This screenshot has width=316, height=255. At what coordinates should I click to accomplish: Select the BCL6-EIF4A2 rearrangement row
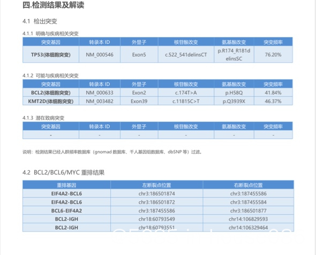(x=158, y=211)
